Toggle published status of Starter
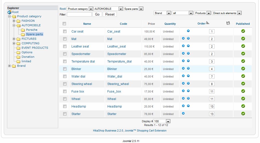The height and width of the screenshot is (143, 260). (x=243, y=113)
